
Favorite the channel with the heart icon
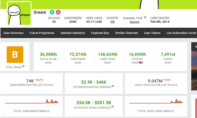pyautogui.click(x=39, y=20)
